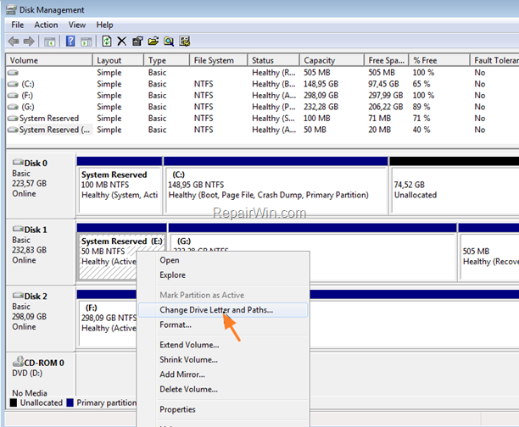
Task: Click the 89 % free cell
Action: 421,107
